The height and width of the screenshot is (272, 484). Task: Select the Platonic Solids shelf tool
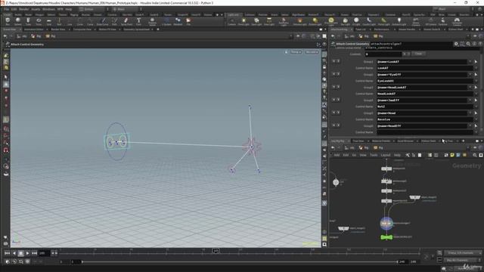(x=152, y=21)
